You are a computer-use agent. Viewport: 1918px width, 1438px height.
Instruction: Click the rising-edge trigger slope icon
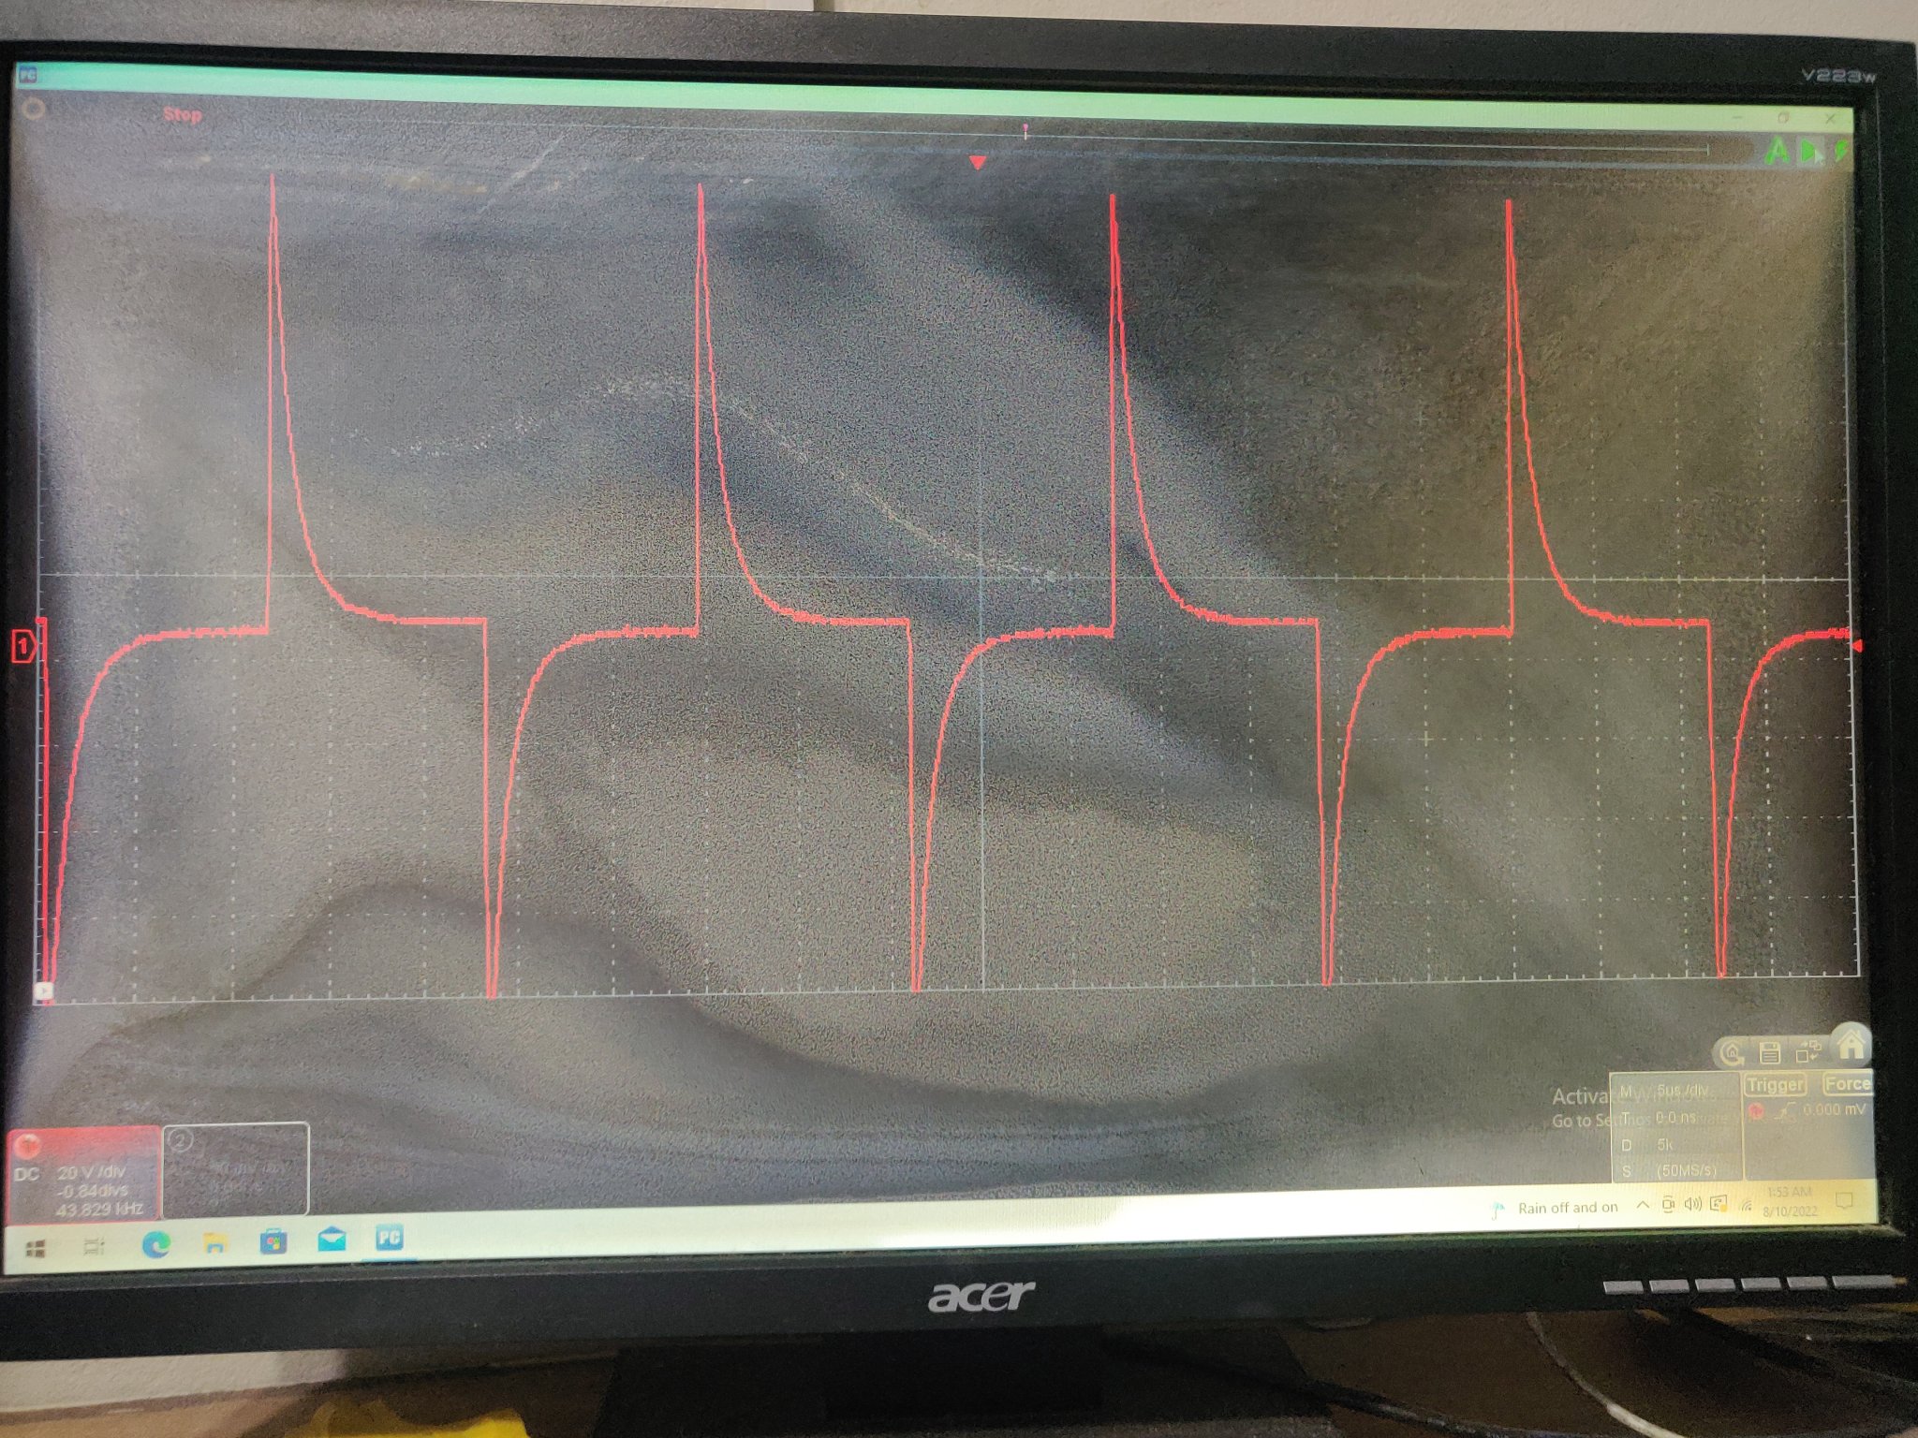point(1787,1110)
